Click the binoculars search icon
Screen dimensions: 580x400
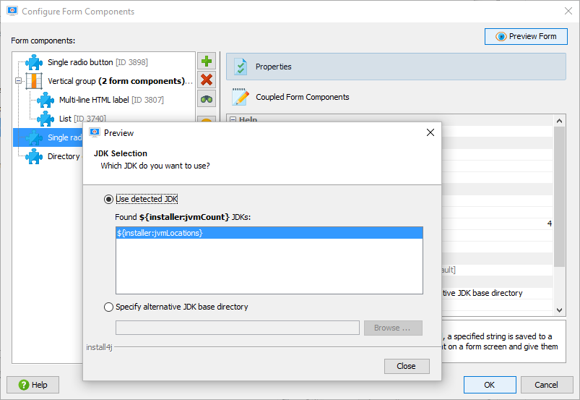pos(207,99)
